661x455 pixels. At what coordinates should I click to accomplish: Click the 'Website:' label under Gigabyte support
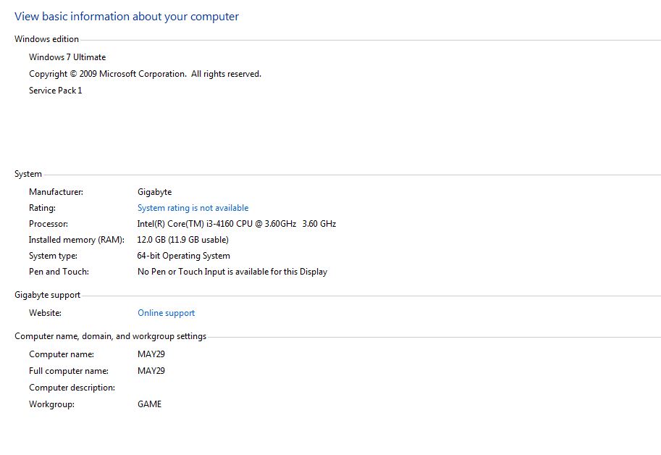tap(45, 313)
